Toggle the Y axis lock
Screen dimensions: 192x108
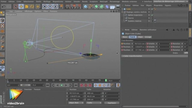click(x=50, y=7)
